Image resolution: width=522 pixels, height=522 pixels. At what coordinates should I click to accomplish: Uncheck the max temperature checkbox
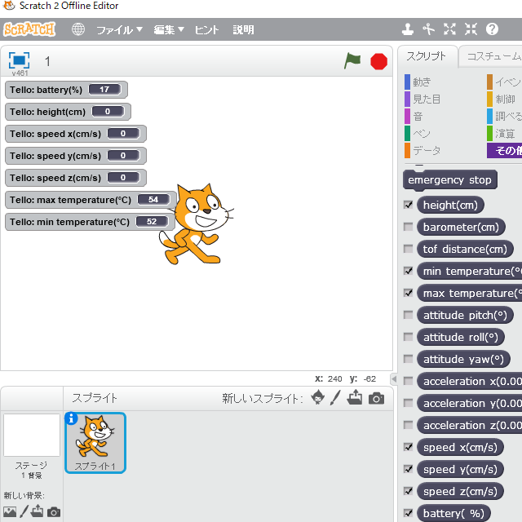(x=408, y=293)
